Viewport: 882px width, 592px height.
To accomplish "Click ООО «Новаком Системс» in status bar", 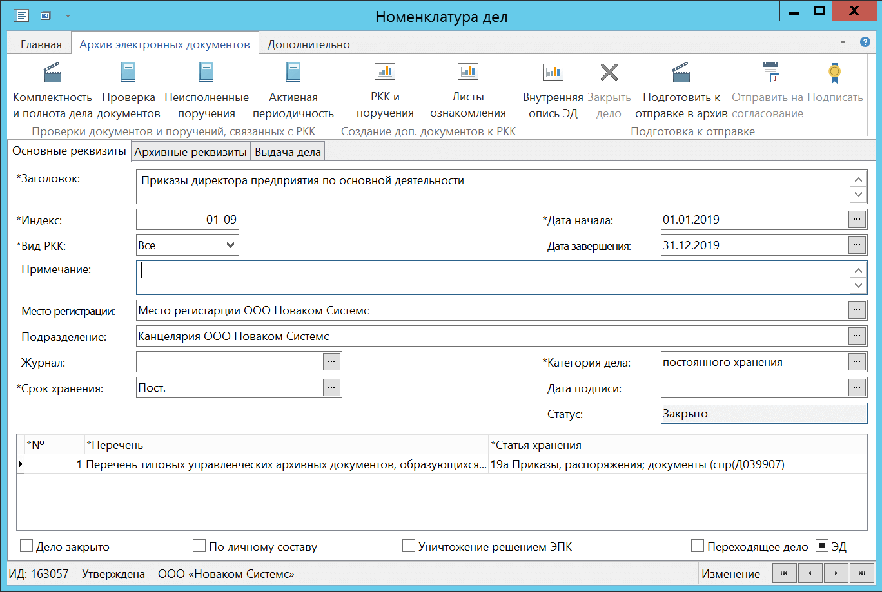I will pyautogui.click(x=226, y=574).
